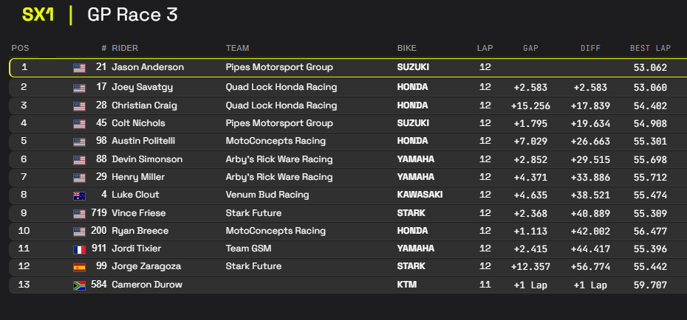Click the US flag beside Joey Savatgy
Image resolution: width=687 pixels, height=320 pixels.
point(79,87)
